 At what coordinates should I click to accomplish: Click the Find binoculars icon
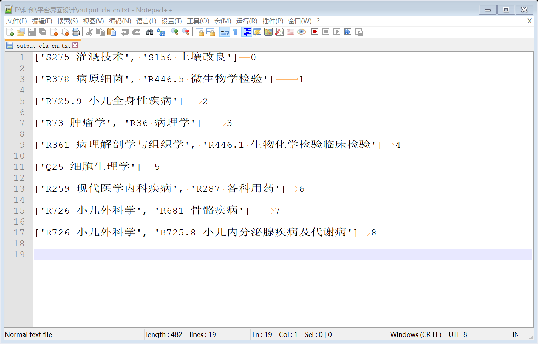click(150, 32)
